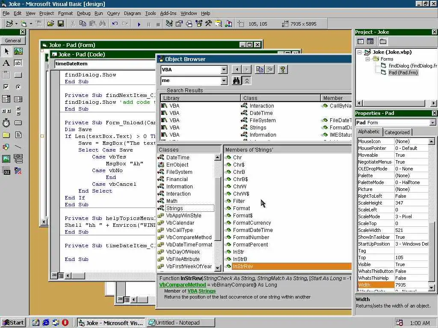Image resolution: width=438 pixels, height=328 pixels.
Task: Click the Open Project toolbar icon
Action: [50, 24]
